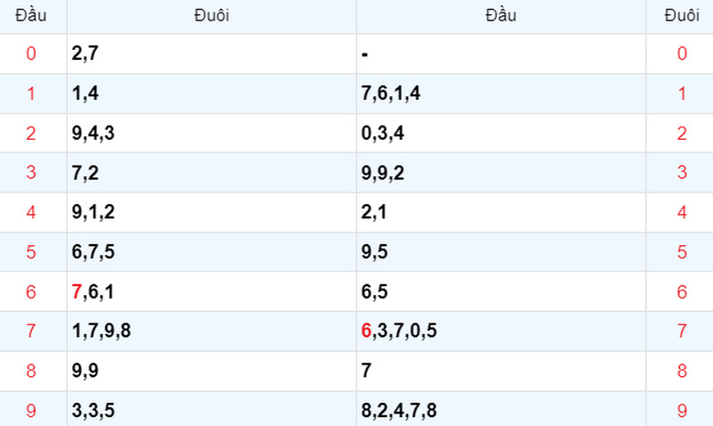713x426 pixels.
Task: Click the cell showing 3,3,5
Action: tap(211, 410)
